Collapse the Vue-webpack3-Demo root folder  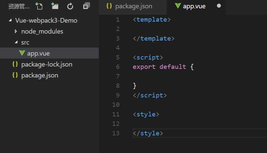[10, 20]
